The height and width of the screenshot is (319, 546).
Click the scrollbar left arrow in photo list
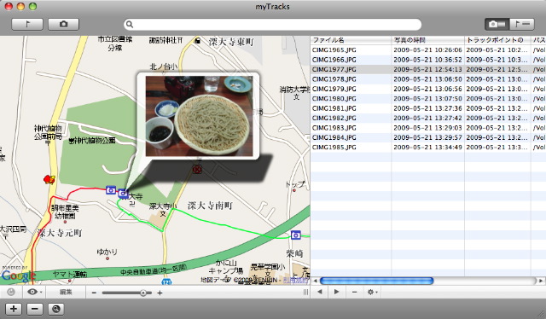click(x=315, y=281)
